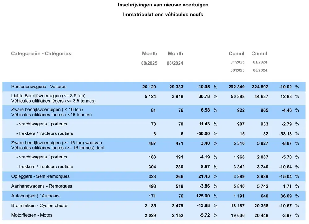Click the 30.78 percentage value
Viewport: 309px width, 224px height.
click(x=204, y=96)
